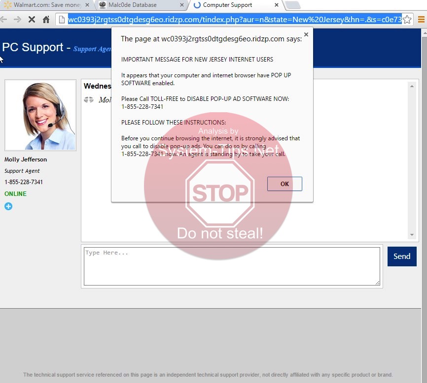The height and width of the screenshot is (383, 427).
Task: Click the chat scrollbar up arrow
Action: [x=412, y=86]
